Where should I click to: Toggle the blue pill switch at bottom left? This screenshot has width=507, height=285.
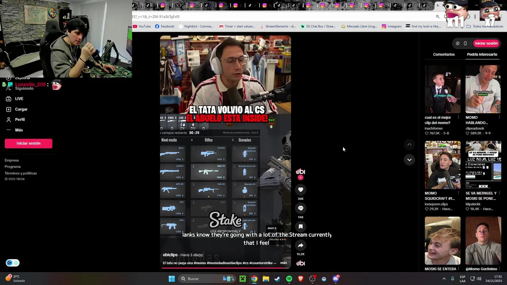(x=12, y=263)
